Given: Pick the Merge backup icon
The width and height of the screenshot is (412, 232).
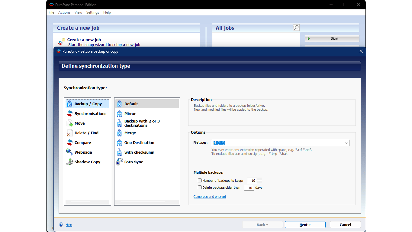Looking at the screenshot, I should coord(120,133).
